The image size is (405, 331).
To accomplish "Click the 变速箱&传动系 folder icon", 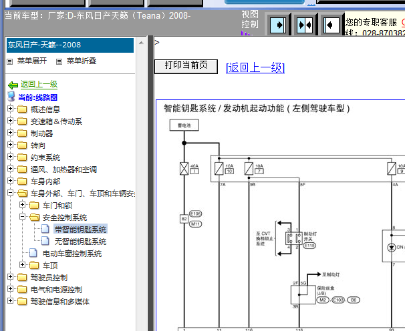I will pyautogui.click(x=22, y=121).
